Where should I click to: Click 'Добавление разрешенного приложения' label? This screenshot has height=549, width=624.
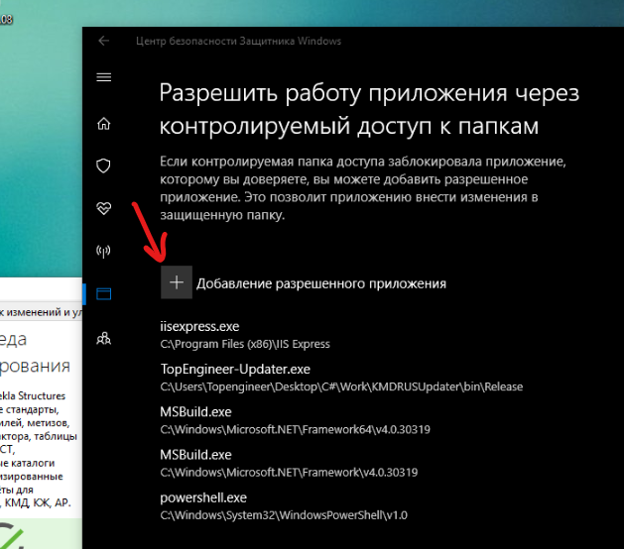tap(321, 283)
